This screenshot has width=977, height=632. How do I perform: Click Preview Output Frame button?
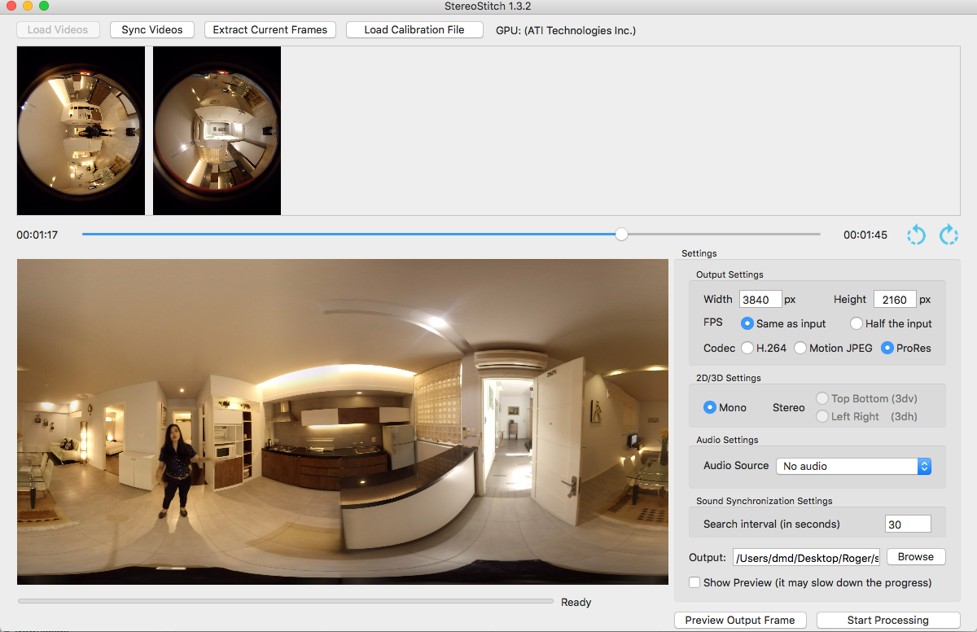[739, 621]
